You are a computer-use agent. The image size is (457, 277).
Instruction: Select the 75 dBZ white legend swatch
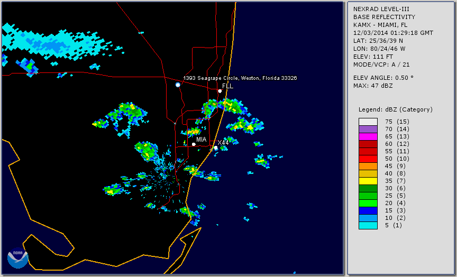[x=368, y=122]
